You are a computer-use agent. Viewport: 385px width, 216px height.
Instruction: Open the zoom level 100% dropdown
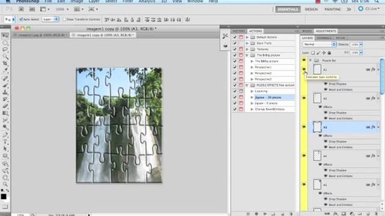(62, 10)
